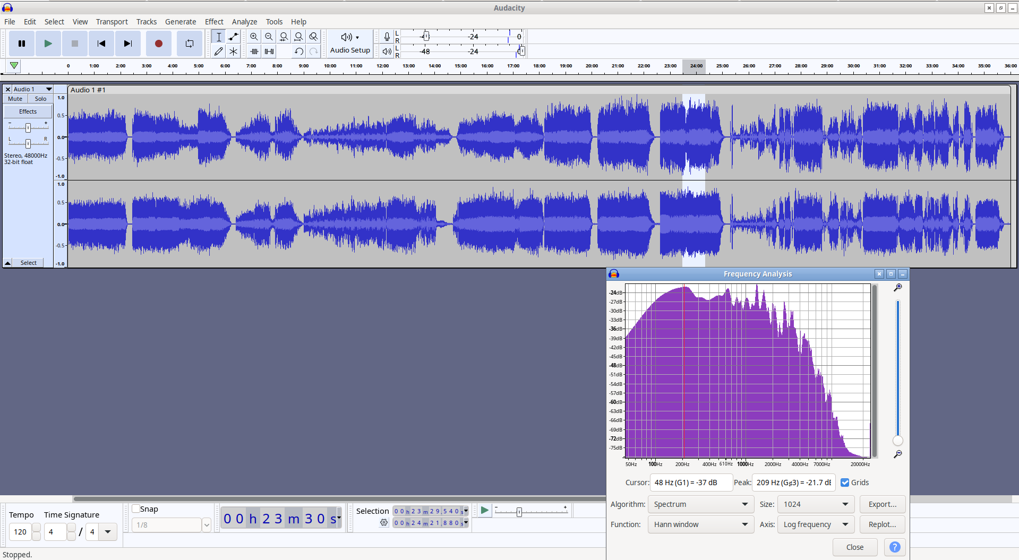Open the Analyze menu

245,22
